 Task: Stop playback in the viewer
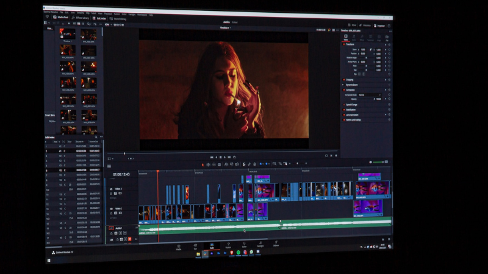221,158
